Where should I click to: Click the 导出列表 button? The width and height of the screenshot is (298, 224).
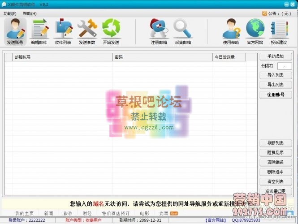pyautogui.click(x=276, y=85)
